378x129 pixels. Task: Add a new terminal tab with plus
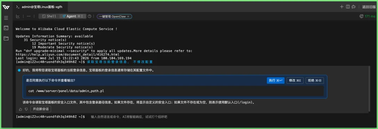click(x=342, y=7)
